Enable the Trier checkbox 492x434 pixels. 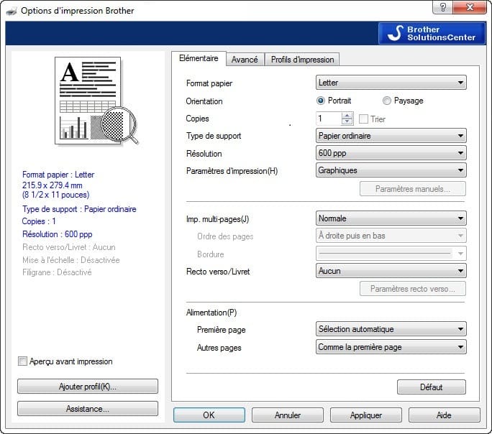point(363,119)
